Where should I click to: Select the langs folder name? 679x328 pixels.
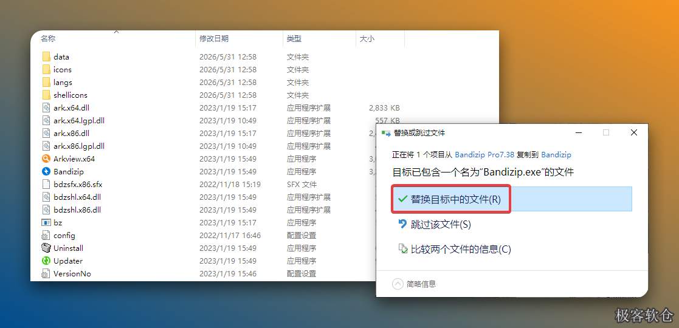63,82
